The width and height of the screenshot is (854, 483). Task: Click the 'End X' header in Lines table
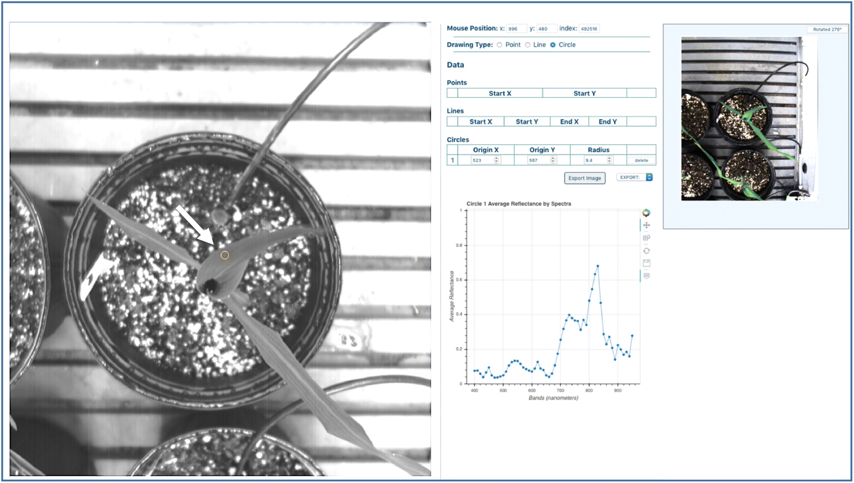[569, 121]
